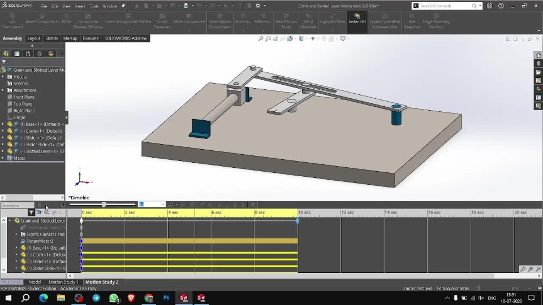Expand the Crank<1> component in design tree
This screenshot has height=305, width=543.
(3, 131)
